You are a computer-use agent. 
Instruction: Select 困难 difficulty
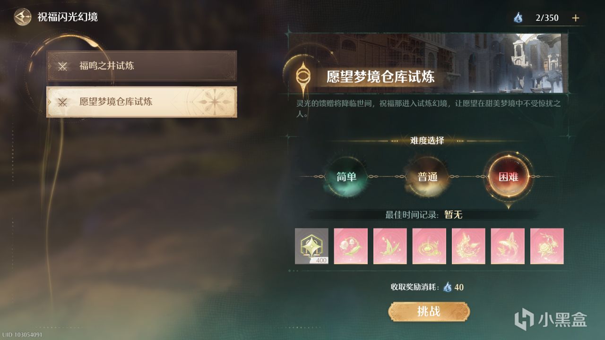click(x=509, y=177)
